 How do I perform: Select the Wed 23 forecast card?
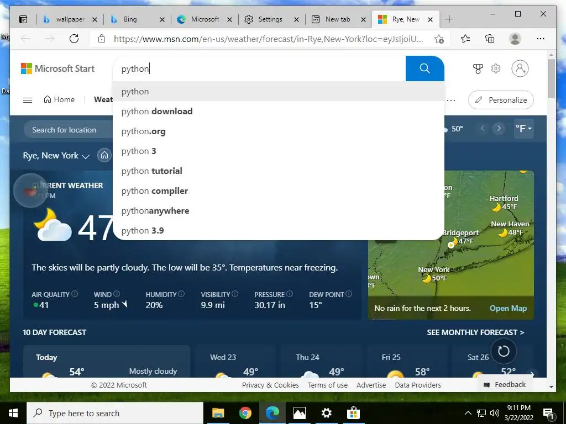(x=237, y=362)
